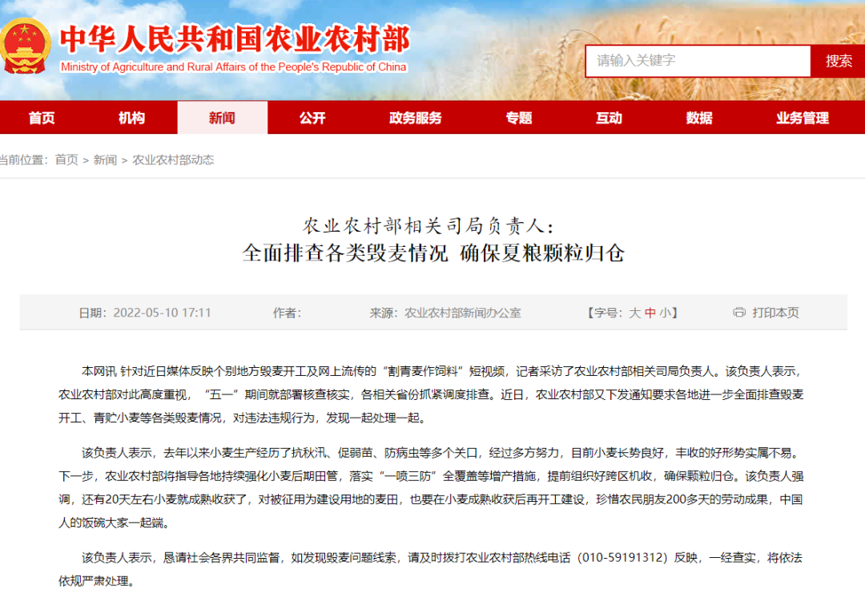Screen dimensions: 865x598
Task: Set font size to 大
Action: 635,313
